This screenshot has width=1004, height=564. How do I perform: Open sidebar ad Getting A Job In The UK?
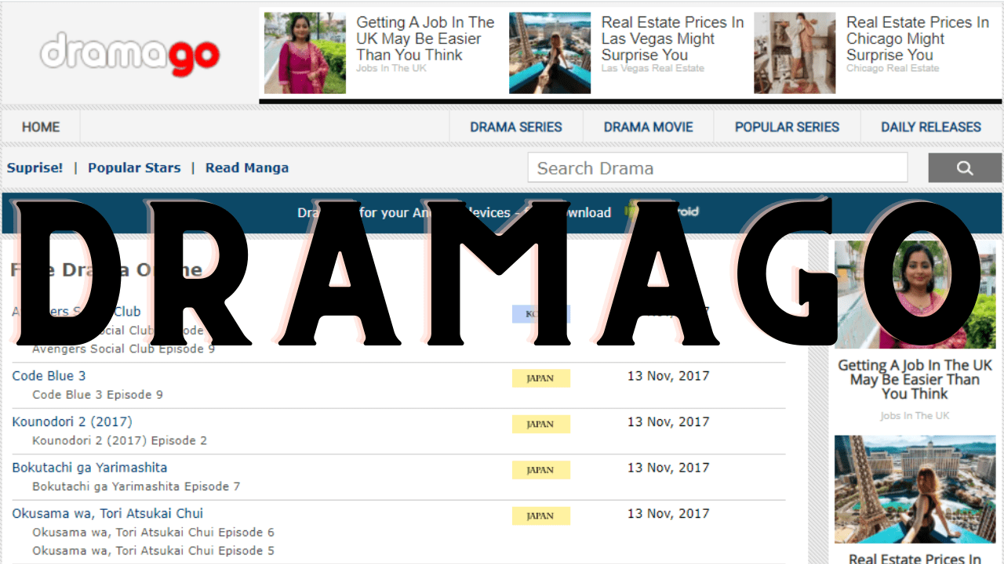pyautogui.click(x=915, y=380)
